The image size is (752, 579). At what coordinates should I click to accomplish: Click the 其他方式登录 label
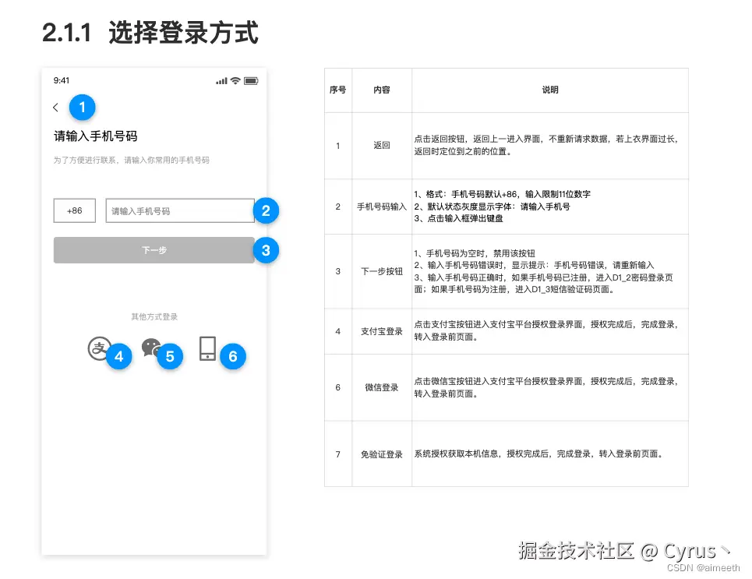(x=154, y=316)
